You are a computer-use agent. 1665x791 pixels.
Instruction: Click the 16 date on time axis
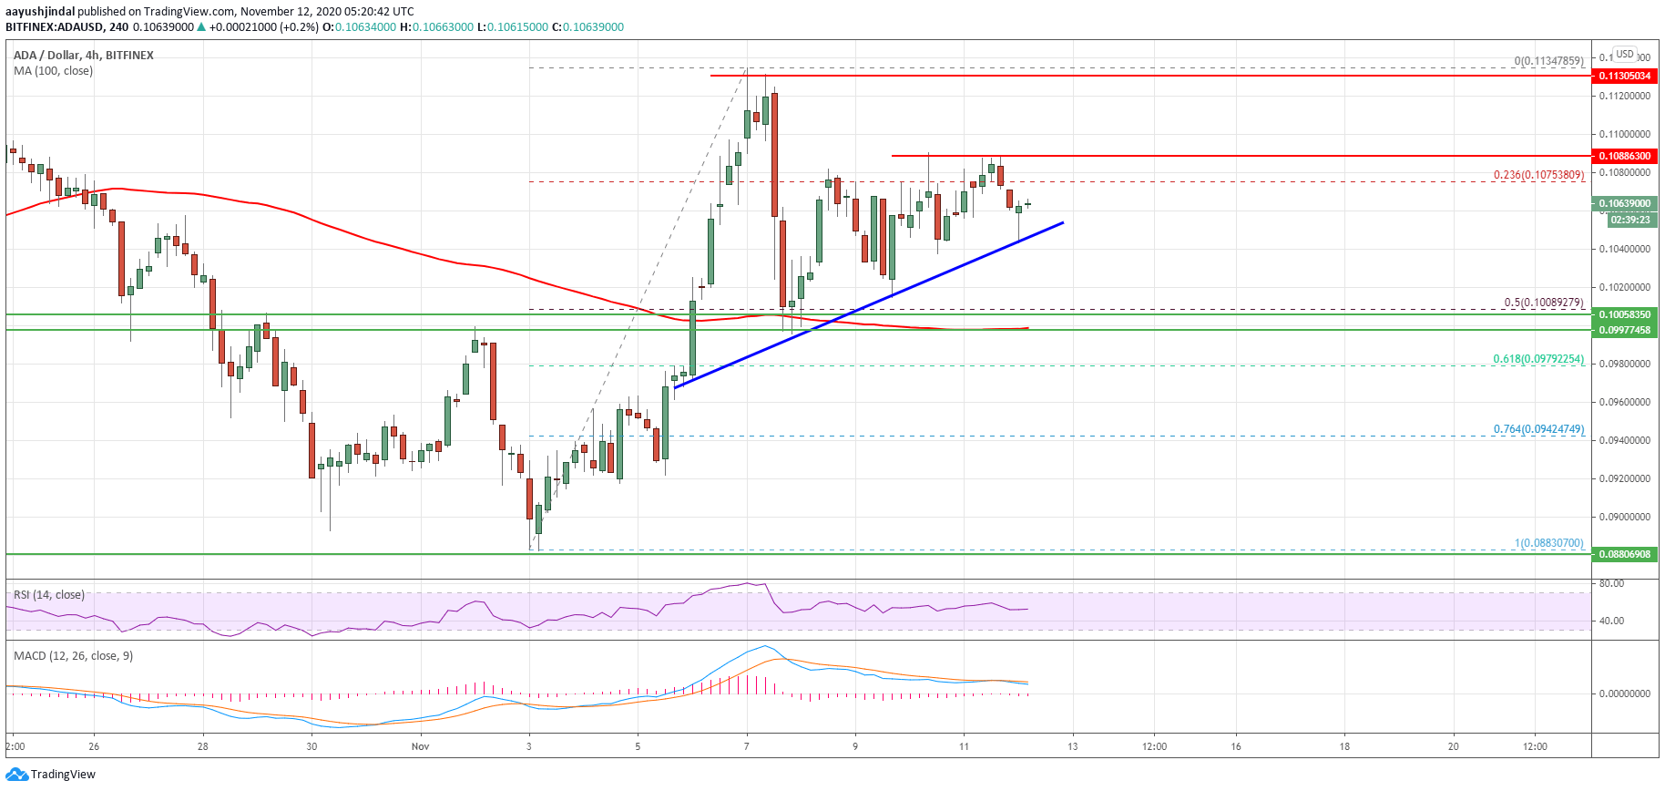[x=1236, y=747]
